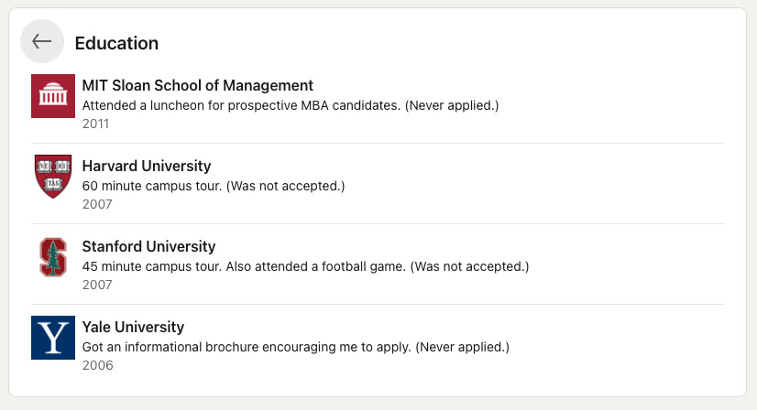
Task: Click the Harvard University shield logo
Action: [x=53, y=177]
